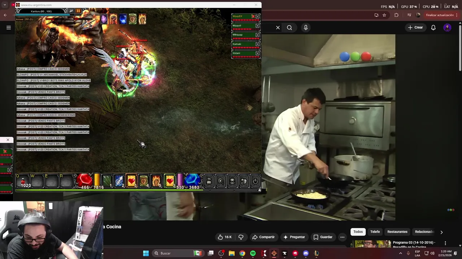Open the character menu icon
The width and height of the screenshot is (462, 259).
(x=232, y=181)
